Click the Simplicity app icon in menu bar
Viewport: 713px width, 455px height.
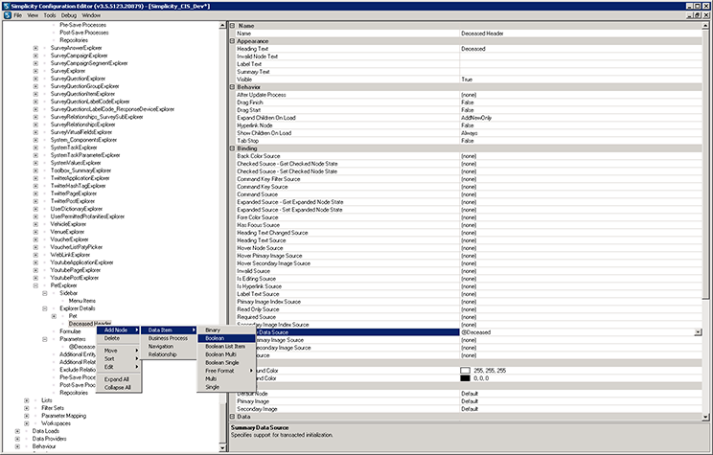[x=7, y=15]
